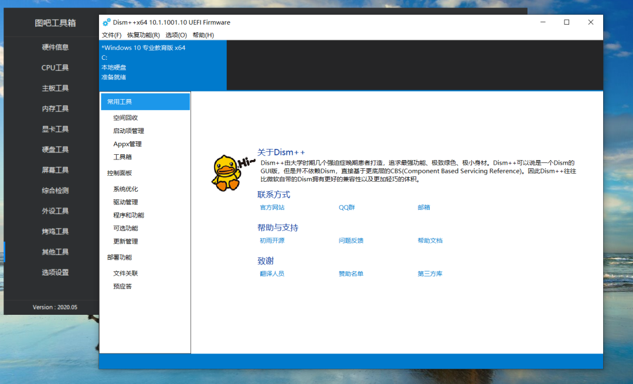Select the 常用工具 section header
Screen dimensions: 633x384
[x=145, y=102]
